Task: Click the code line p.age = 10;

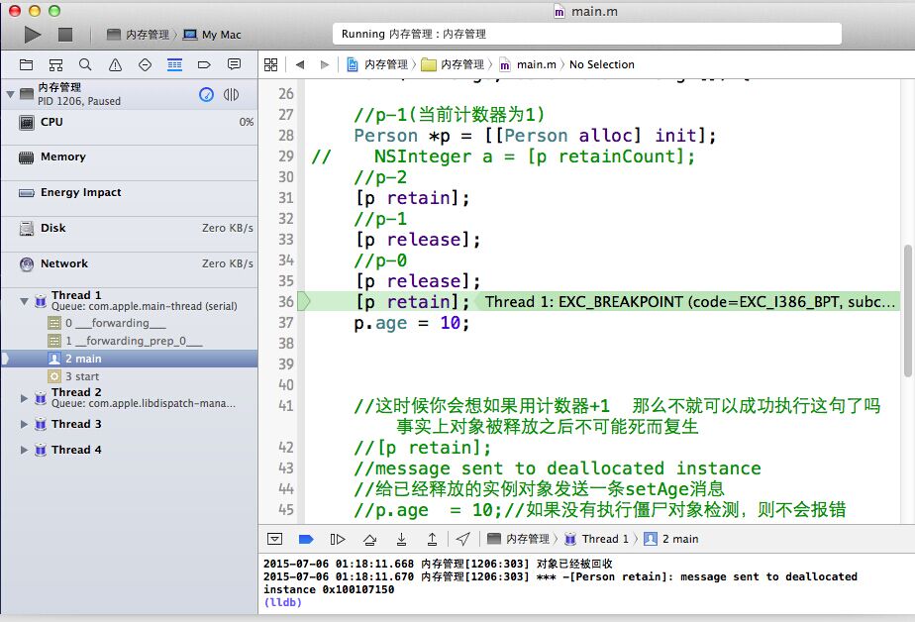Action: pyautogui.click(x=411, y=323)
